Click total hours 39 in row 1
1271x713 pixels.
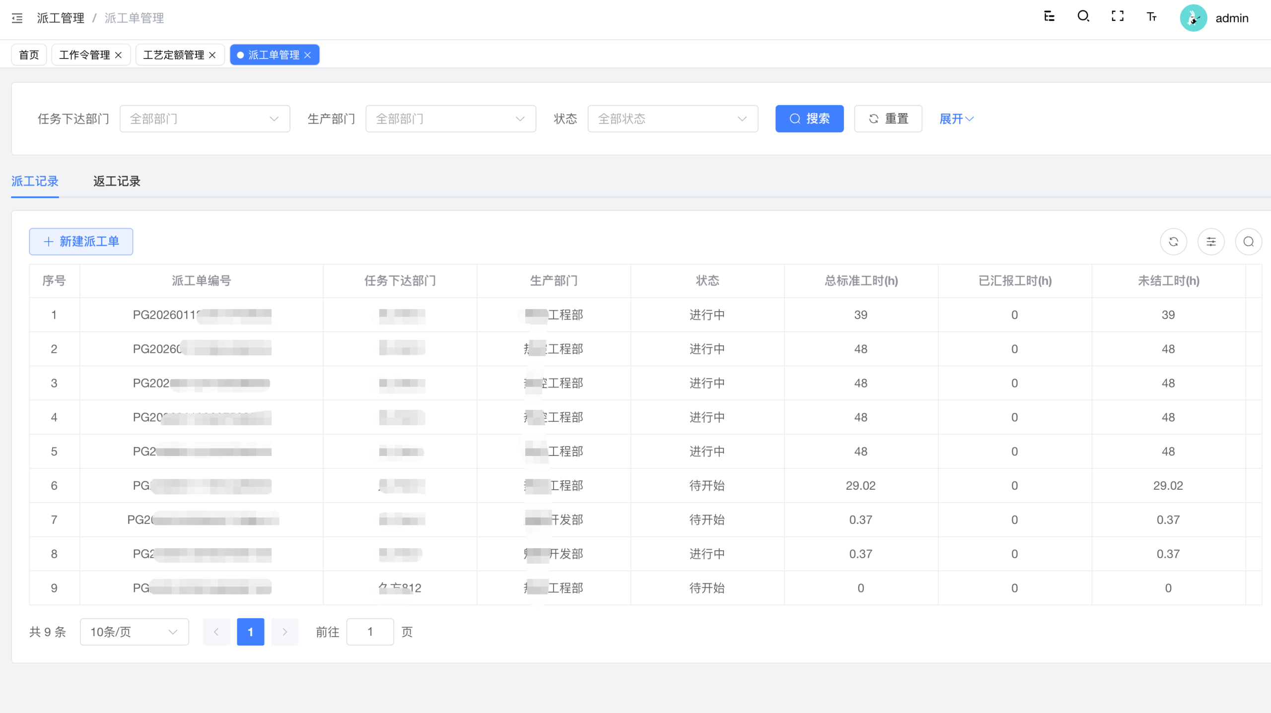861,315
